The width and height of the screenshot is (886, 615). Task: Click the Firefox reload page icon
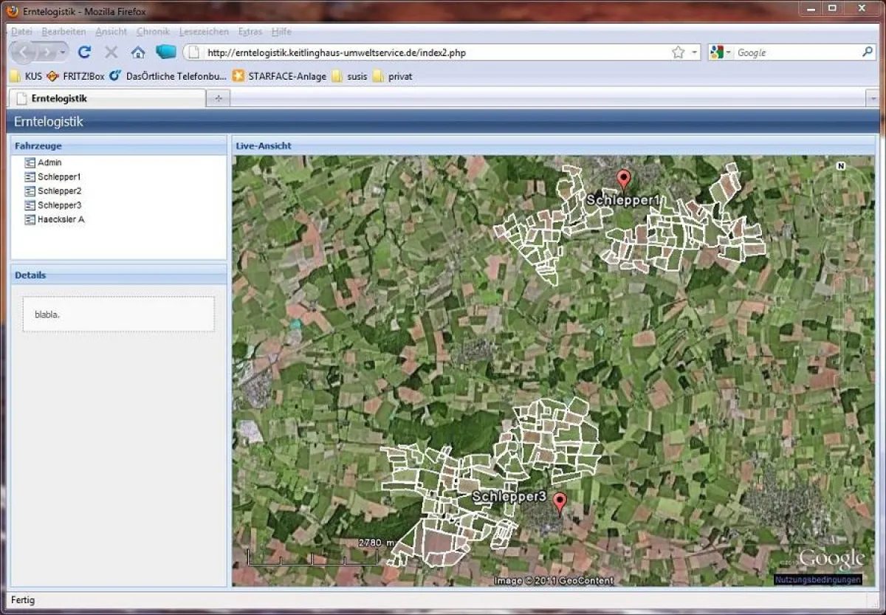84,52
